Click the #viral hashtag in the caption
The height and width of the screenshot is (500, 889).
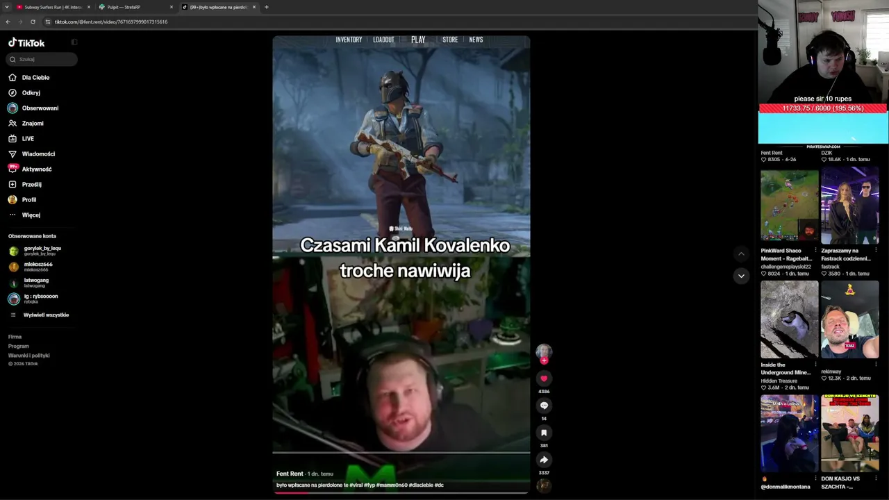pyautogui.click(x=356, y=485)
